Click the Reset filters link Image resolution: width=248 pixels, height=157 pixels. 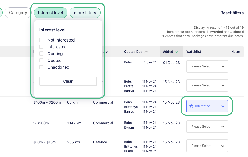[x=232, y=13]
